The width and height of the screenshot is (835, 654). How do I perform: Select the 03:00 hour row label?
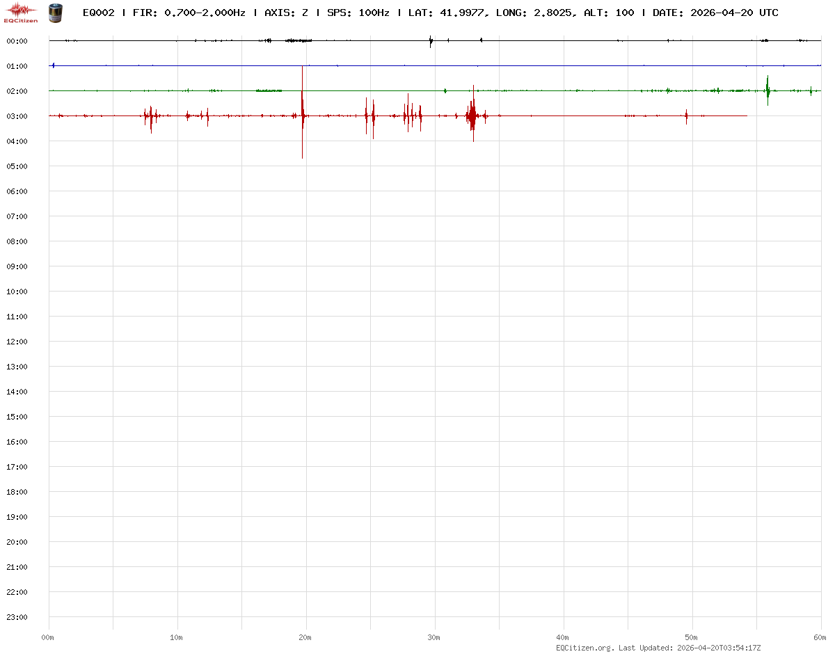(17, 116)
